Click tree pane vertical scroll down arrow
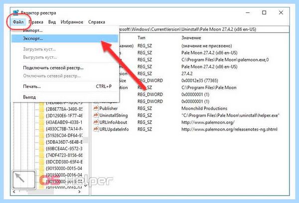The height and width of the screenshot is (203, 299). click(86, 185)
